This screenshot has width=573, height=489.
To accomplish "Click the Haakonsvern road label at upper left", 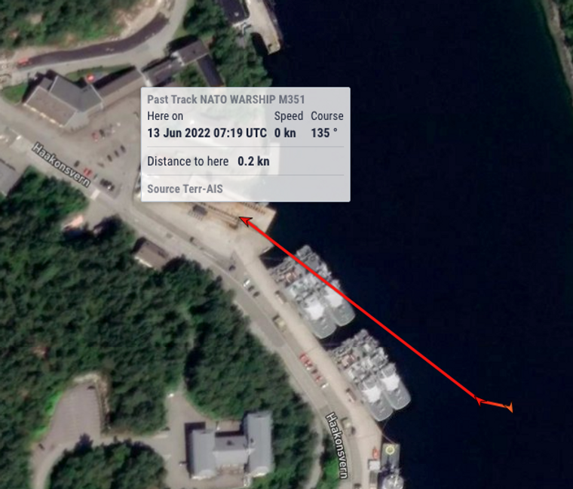I will click(61, 165).
